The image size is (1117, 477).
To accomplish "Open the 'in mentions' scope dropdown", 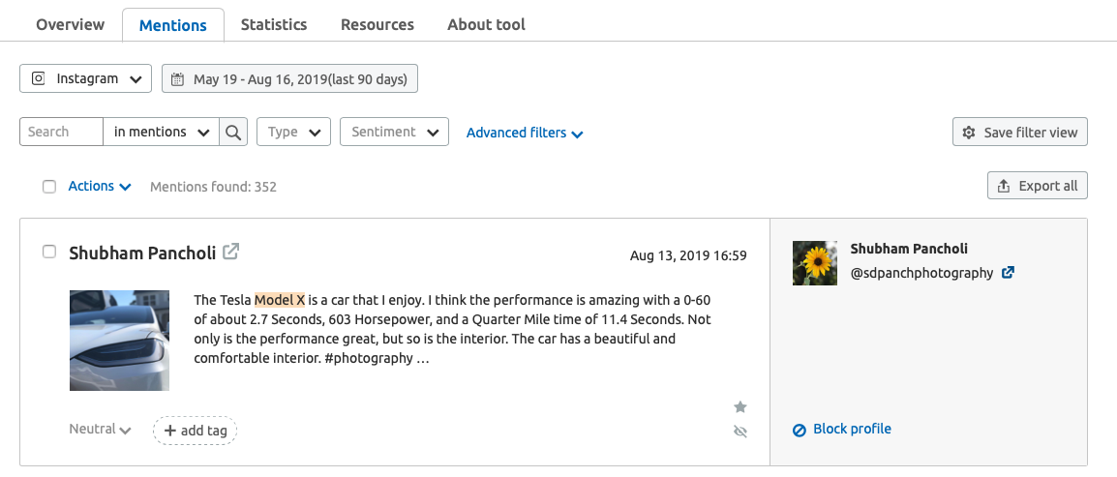I will [161, 132].
